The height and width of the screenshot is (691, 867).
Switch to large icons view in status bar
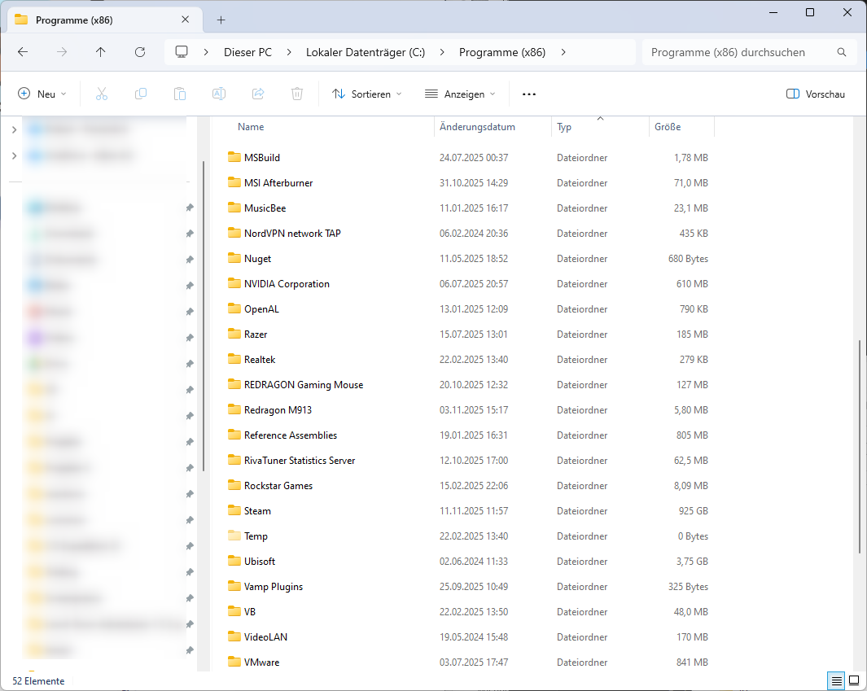pos(854,680)
